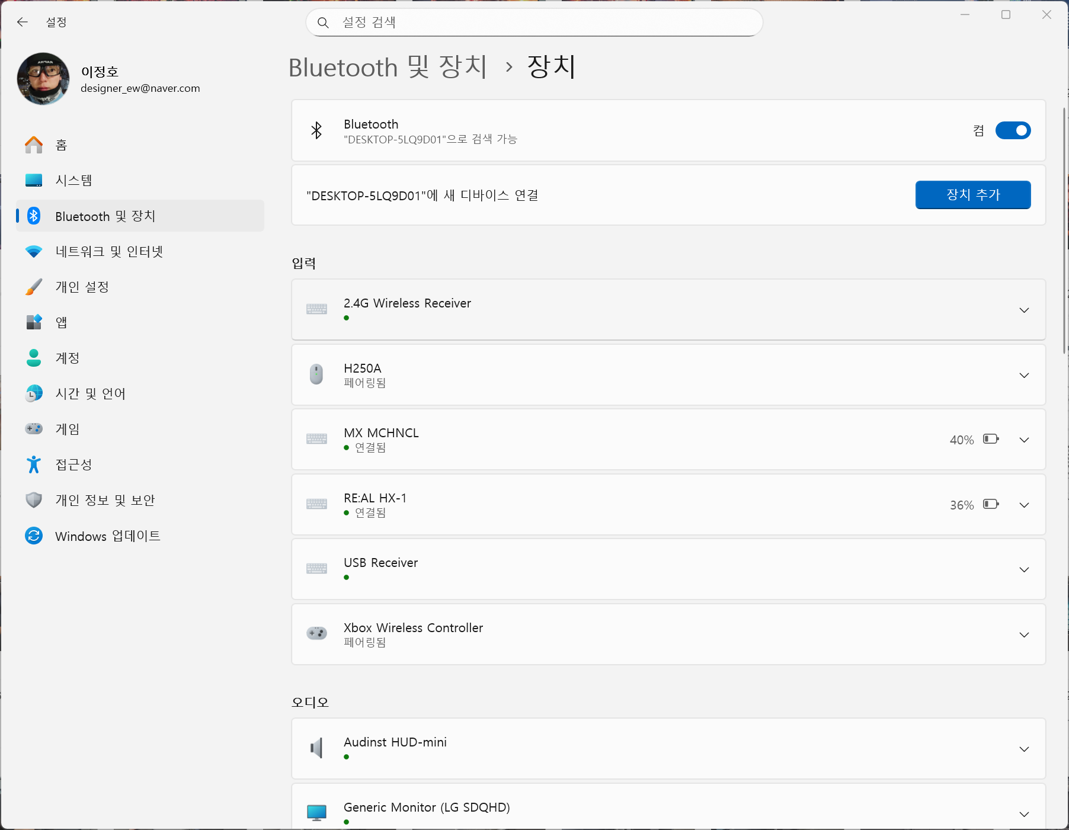Click the gamepad icon for Xbox Wireless Controller
This screenshot has height=830, width=1069.
pyautogui.click(x=316, y=633)
